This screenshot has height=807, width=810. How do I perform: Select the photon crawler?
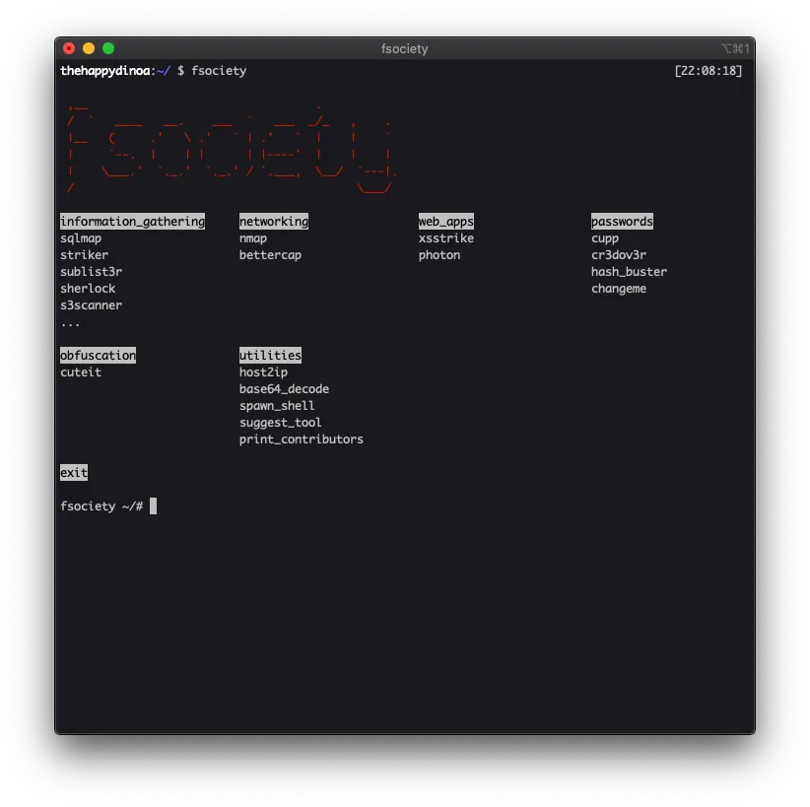tap(440, 254)
